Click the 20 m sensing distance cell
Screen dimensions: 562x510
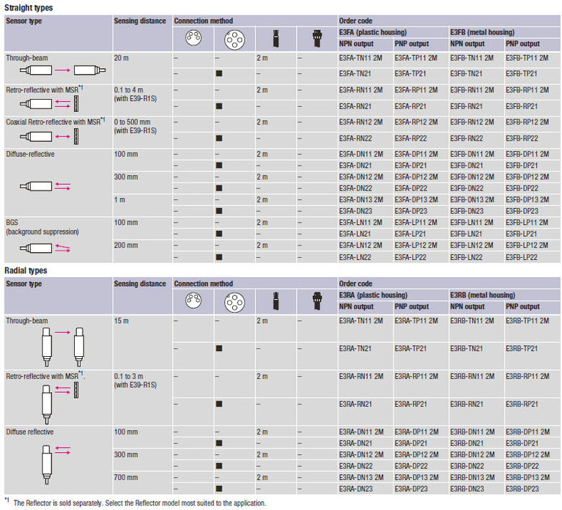click(x=122, y=57)
